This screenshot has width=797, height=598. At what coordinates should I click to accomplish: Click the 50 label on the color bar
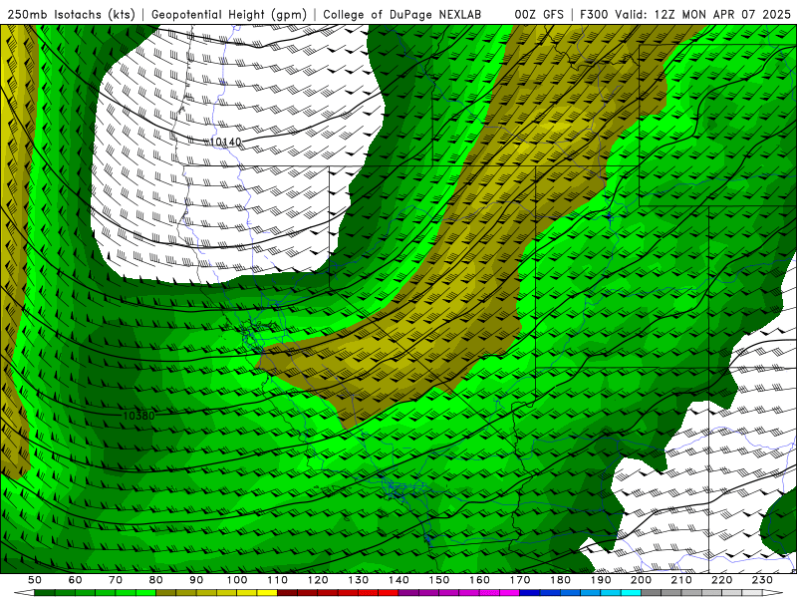[35, 580]
